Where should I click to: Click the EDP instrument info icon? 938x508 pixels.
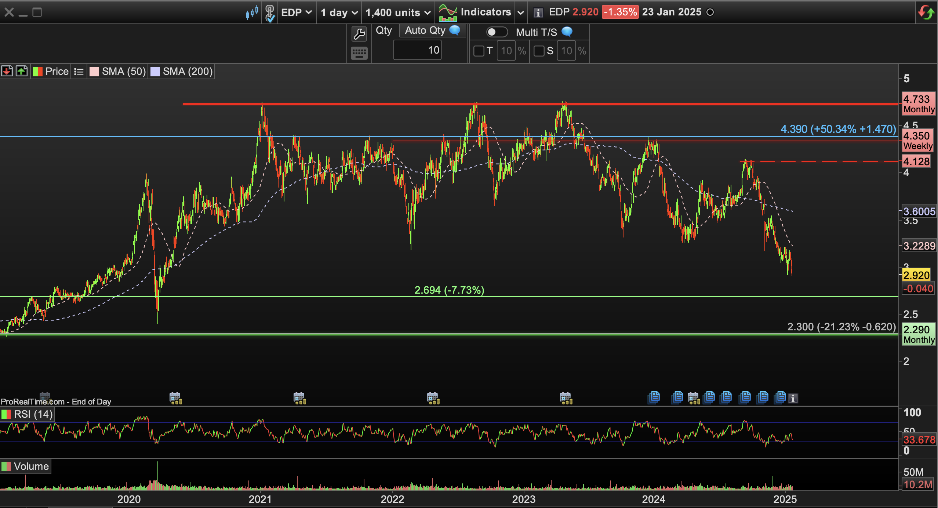pyautogui.click(x=538, y=13)
